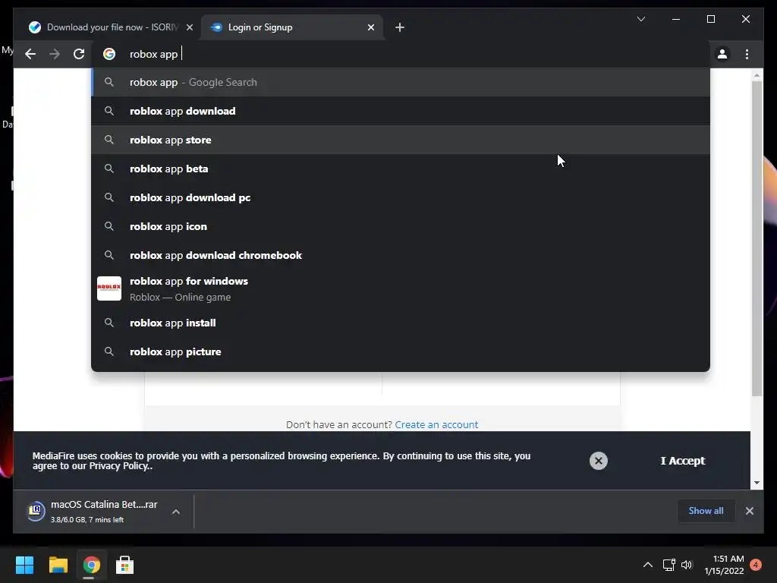Image resolution: width=777 pixels, height=583 pixels.
Task: Click the Roblox logo thumbnail in suggestions
Action: tap(109, 288)
